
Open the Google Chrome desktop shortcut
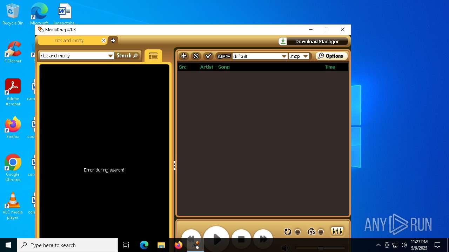click(x=13, y=168)
